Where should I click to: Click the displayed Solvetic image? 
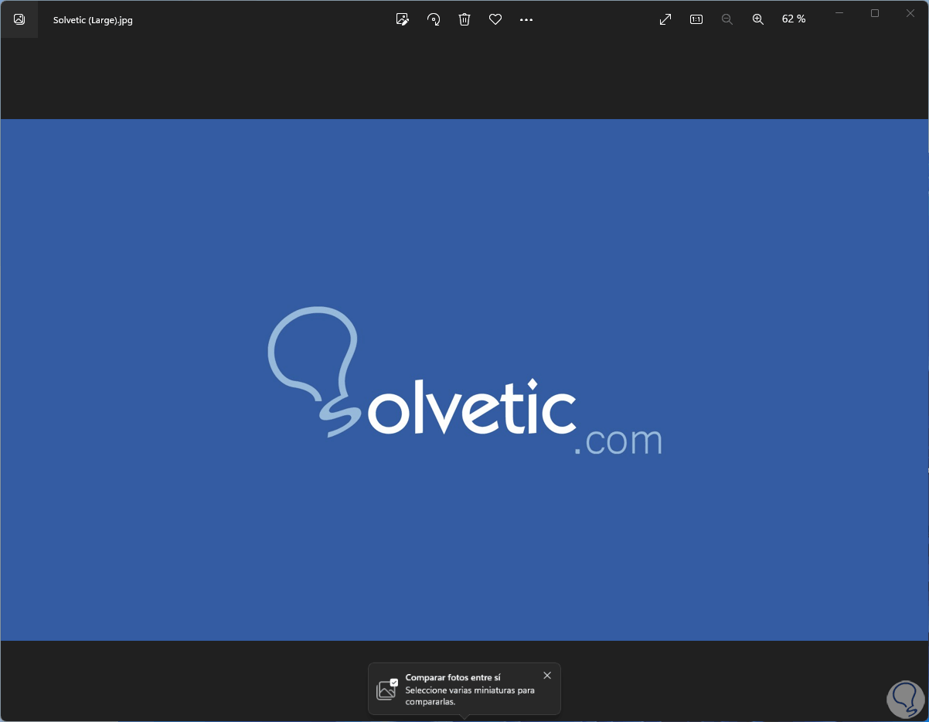464,380
